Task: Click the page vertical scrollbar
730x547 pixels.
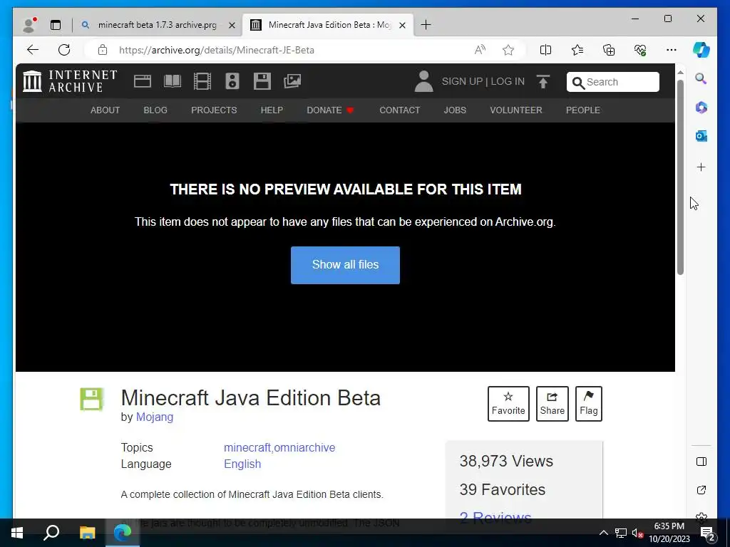Action: [680, 177]
